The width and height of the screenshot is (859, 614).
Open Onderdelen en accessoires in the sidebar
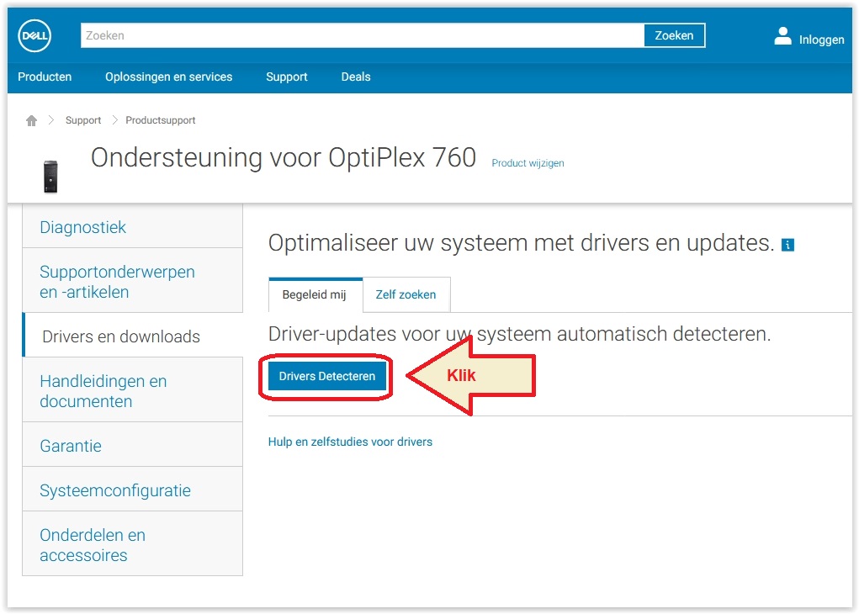pos(133,544)
